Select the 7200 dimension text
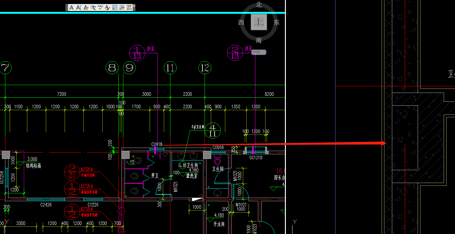The width and height of the screenshot is (455, 234). tap(62, 94)
